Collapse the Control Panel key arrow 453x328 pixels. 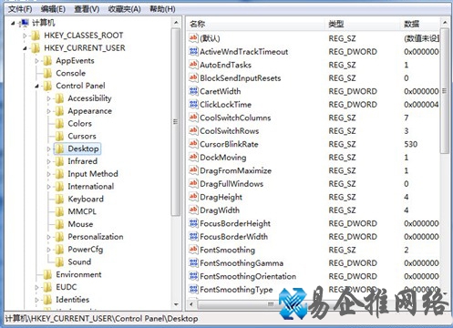(36, 87)
